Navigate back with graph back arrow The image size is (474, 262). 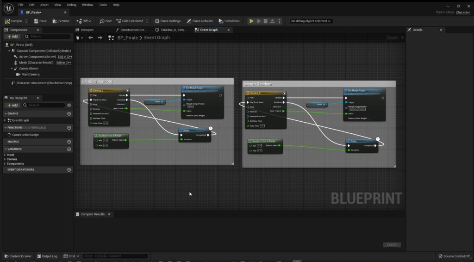pyautogui.click(x=91, y=37)
